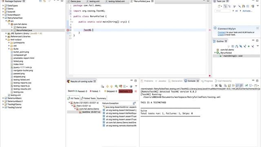Expand JRE System Library node
The width and height of the screenshot is (261, 147).
pos(6,33)
